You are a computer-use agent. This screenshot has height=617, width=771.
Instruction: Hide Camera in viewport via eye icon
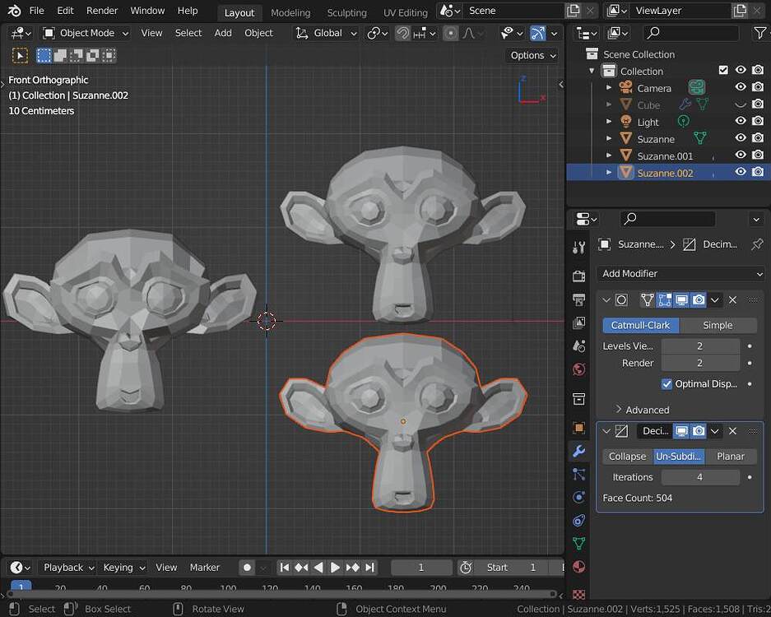point(741,87)
